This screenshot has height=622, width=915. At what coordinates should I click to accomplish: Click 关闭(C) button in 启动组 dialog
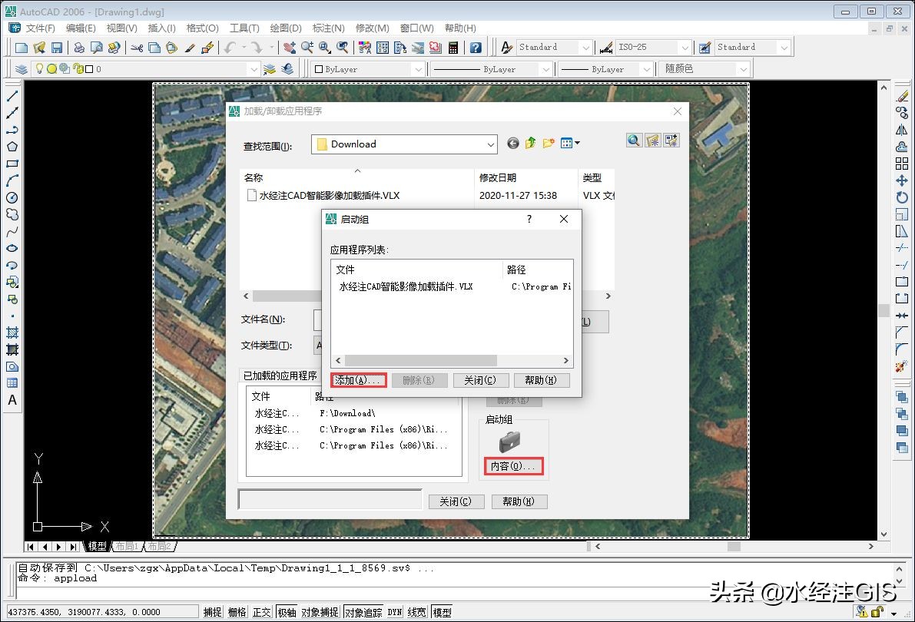pos(480,380)
